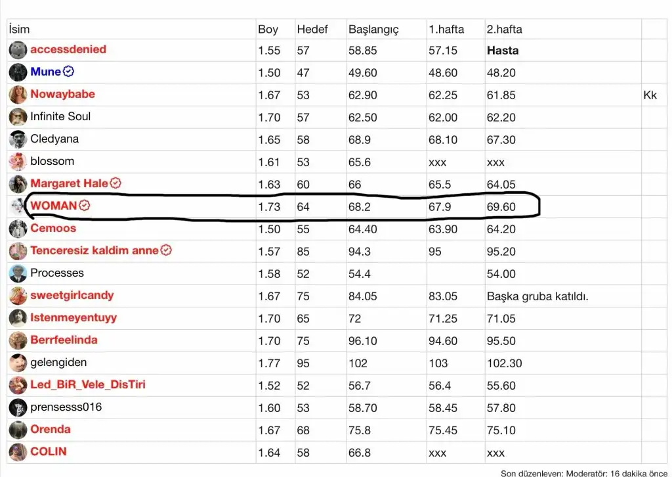Open accessdenied's profile link
This screenshot has height=477, width=672.
coord(68,49)
